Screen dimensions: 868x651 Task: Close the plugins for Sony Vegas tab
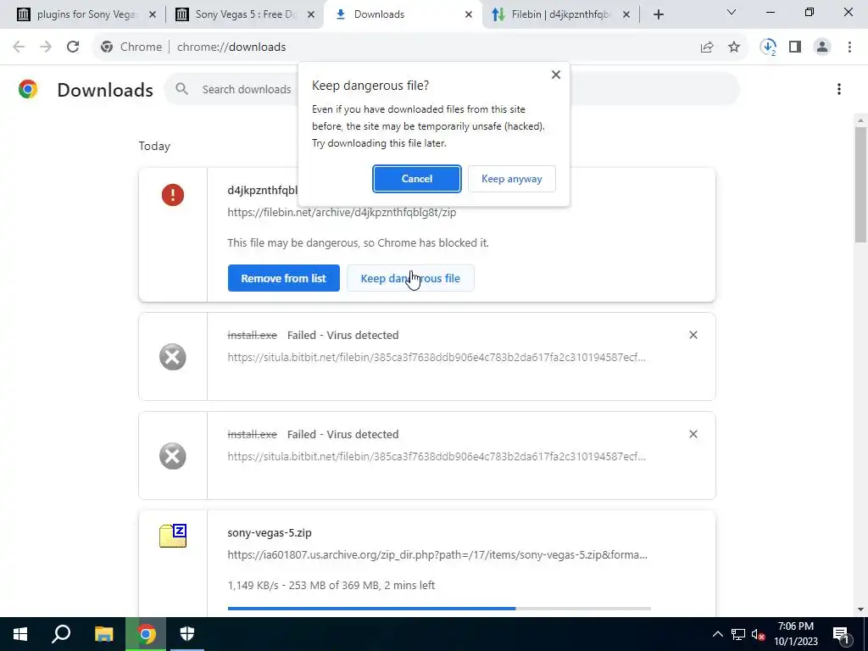pyautogui.click(x=153, y=14)
